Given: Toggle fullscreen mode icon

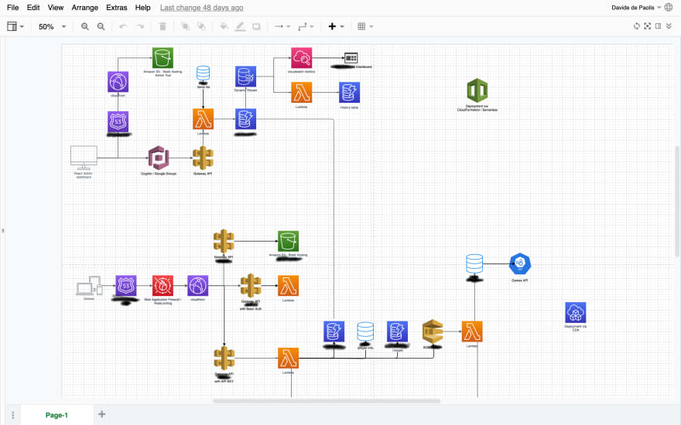Looking at the screenshot, I should [x=647, y=26].
